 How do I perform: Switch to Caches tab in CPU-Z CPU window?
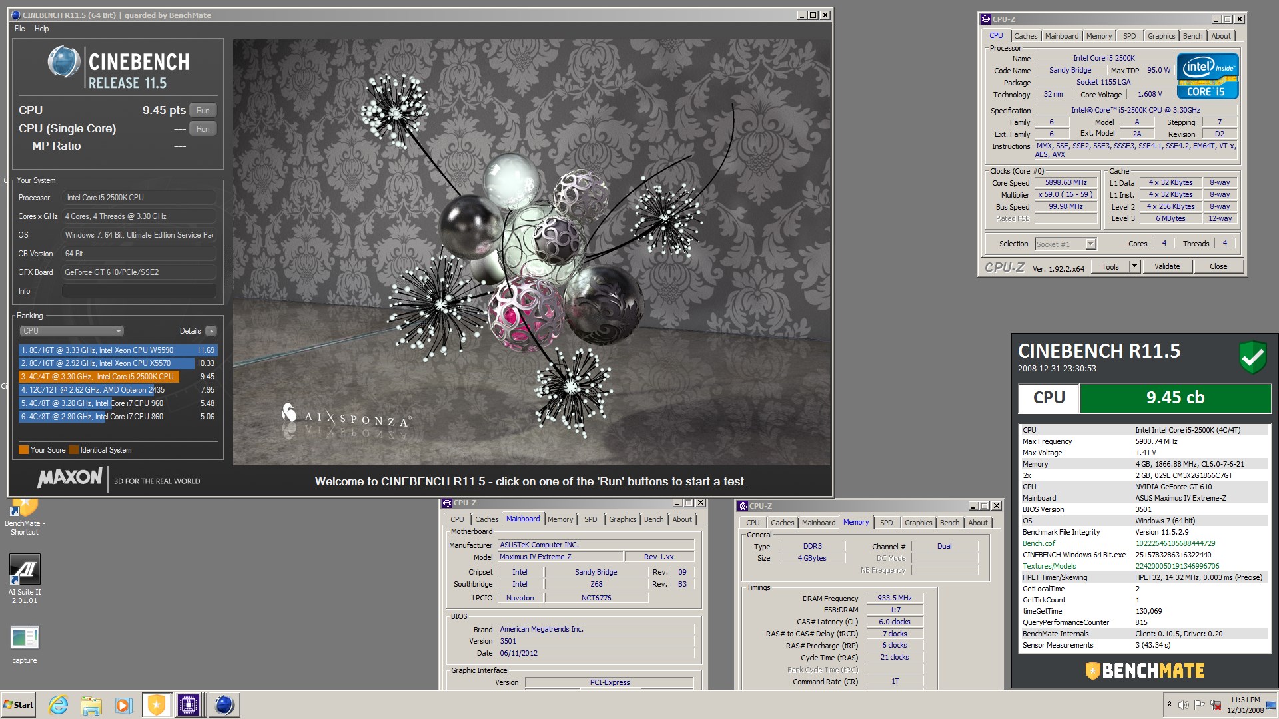1025,36
